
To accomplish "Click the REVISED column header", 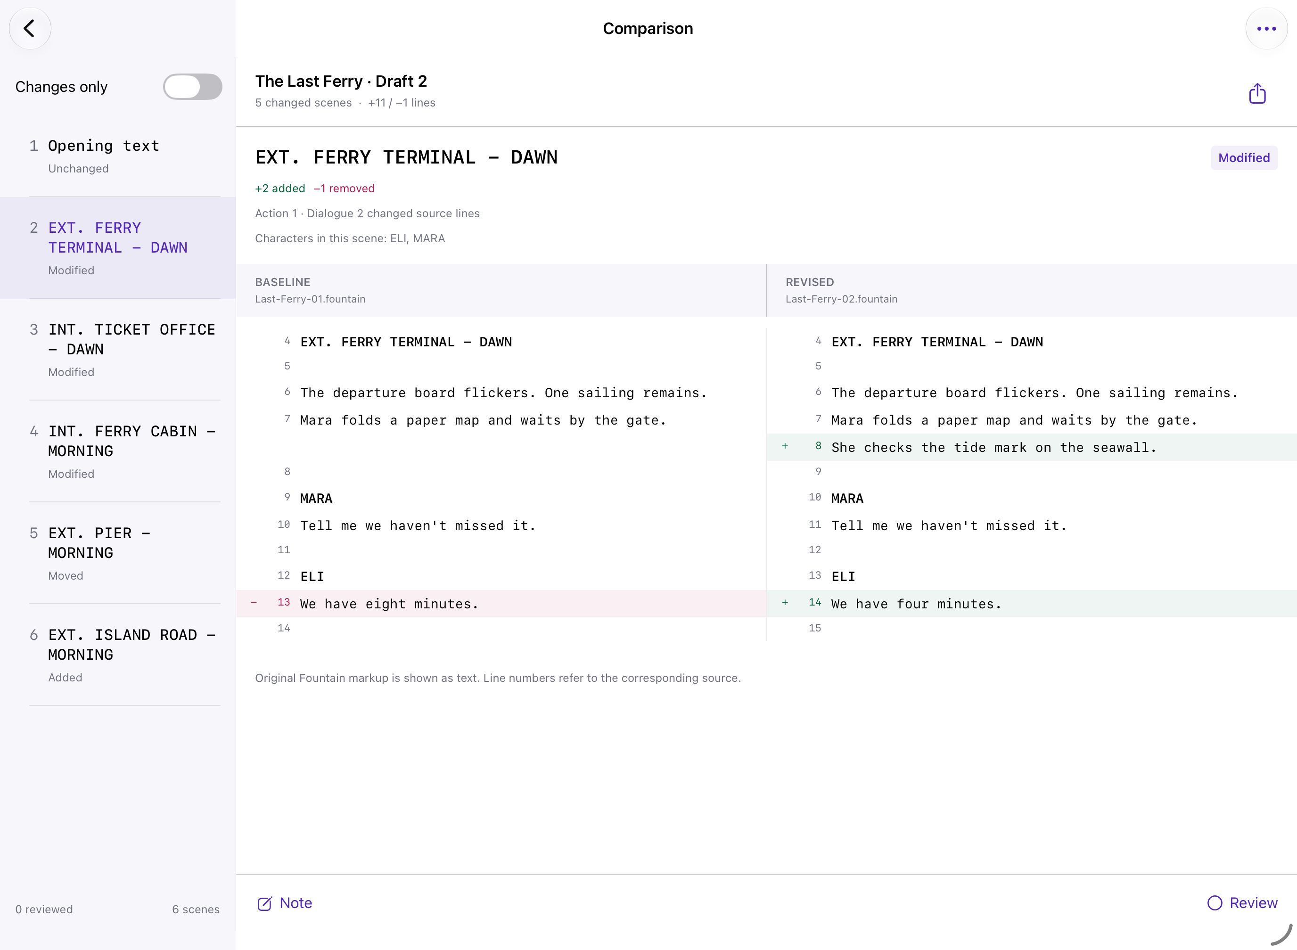I will (x=810, y=282).
